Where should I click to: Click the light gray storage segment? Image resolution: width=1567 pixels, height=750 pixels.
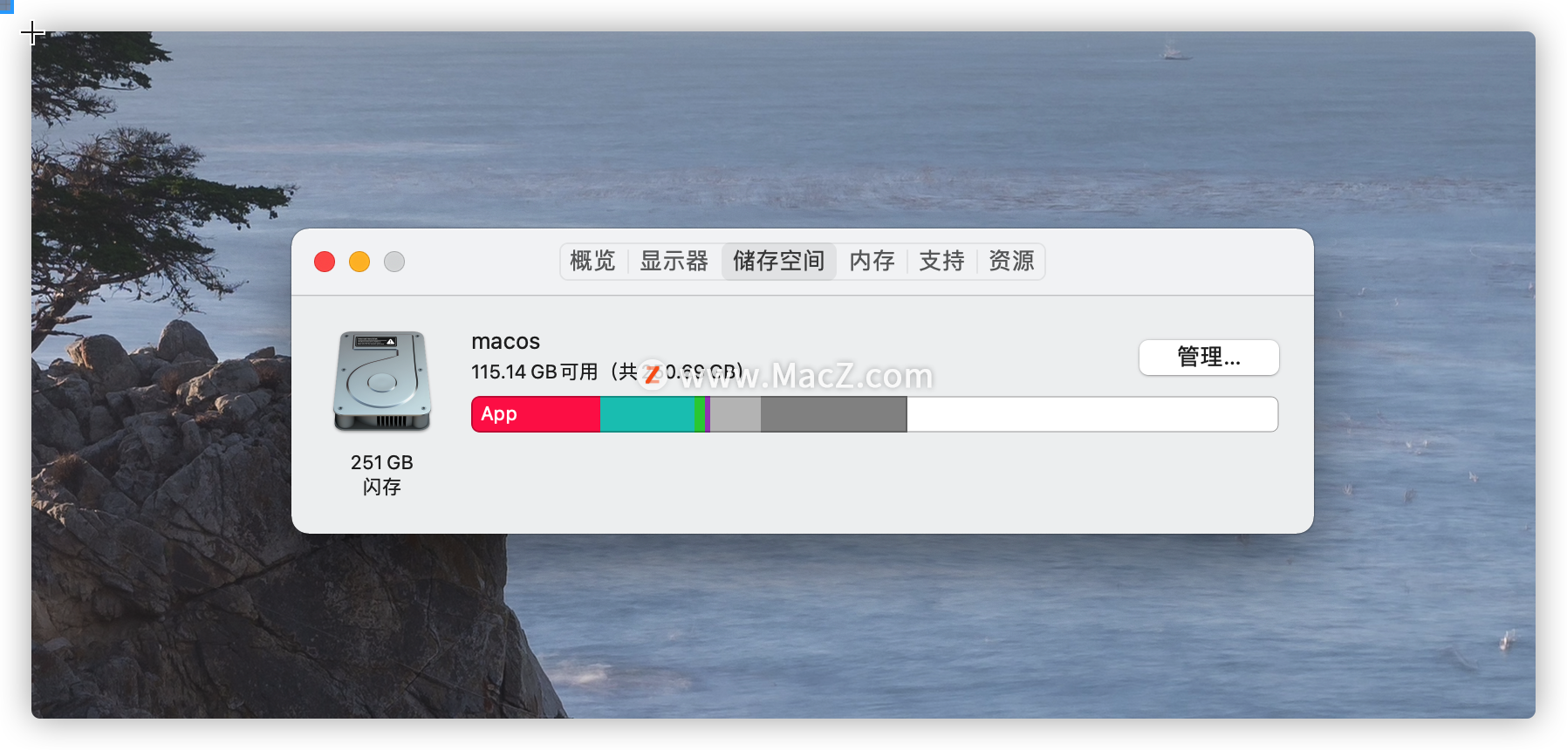click(736, 414)
